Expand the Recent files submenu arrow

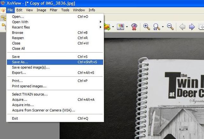click(100, 27)
